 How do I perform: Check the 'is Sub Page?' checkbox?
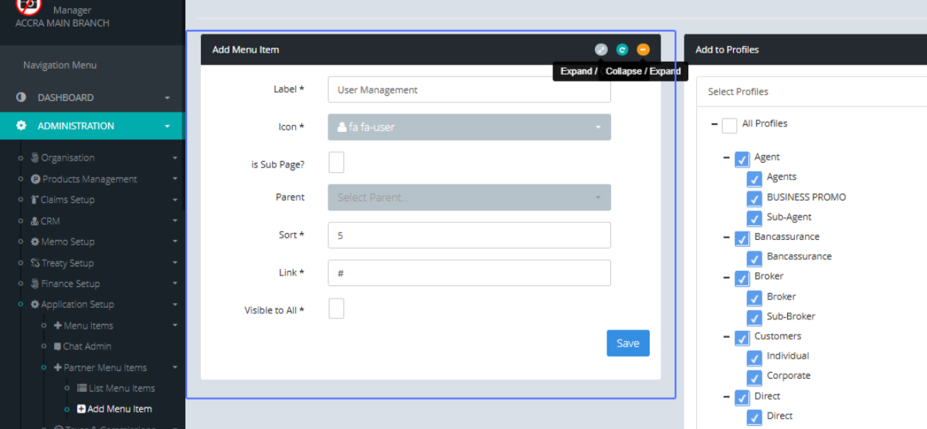click(336, 163)
